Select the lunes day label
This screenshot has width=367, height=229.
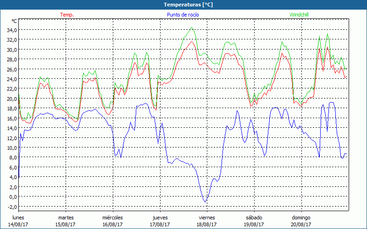coord(18,218)
